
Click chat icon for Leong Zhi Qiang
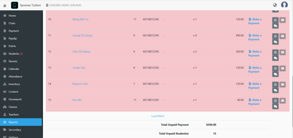pyautogui.click(x=276, y=42)
